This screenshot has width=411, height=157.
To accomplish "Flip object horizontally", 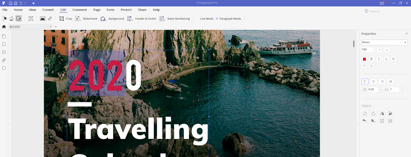I will (382, 114).
